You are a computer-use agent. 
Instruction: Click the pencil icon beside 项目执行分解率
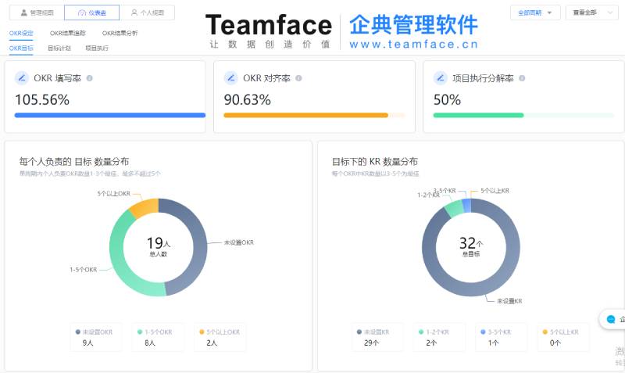pos(440,78)
